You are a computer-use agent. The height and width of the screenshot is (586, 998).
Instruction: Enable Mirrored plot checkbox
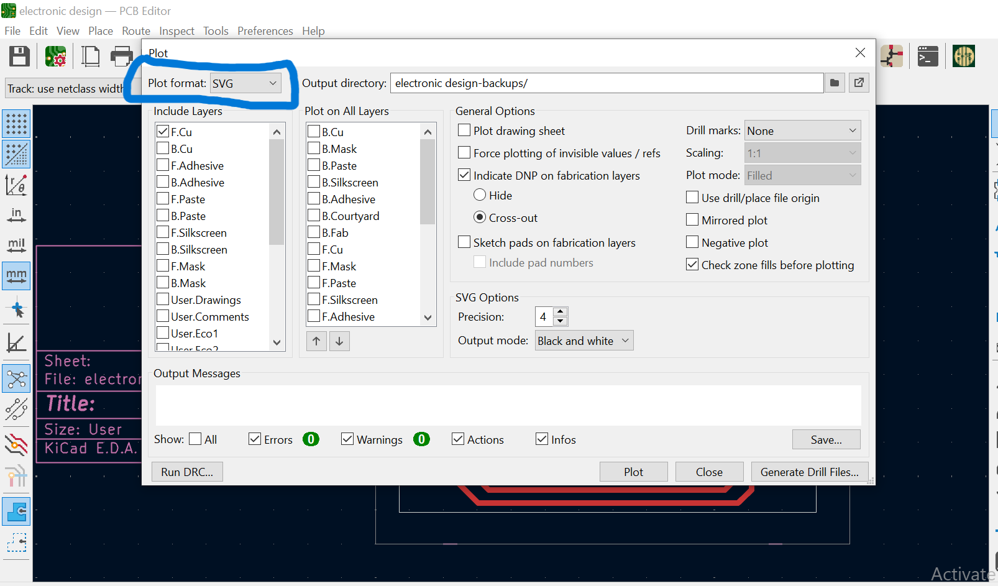(x=692, y=220)
